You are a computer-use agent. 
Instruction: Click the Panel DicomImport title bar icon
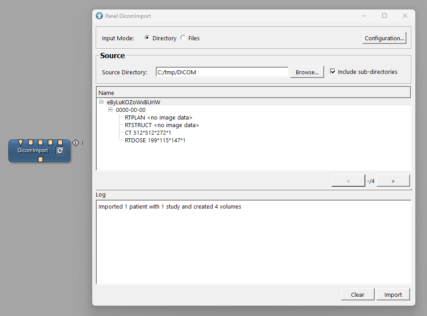coord(99,16)
